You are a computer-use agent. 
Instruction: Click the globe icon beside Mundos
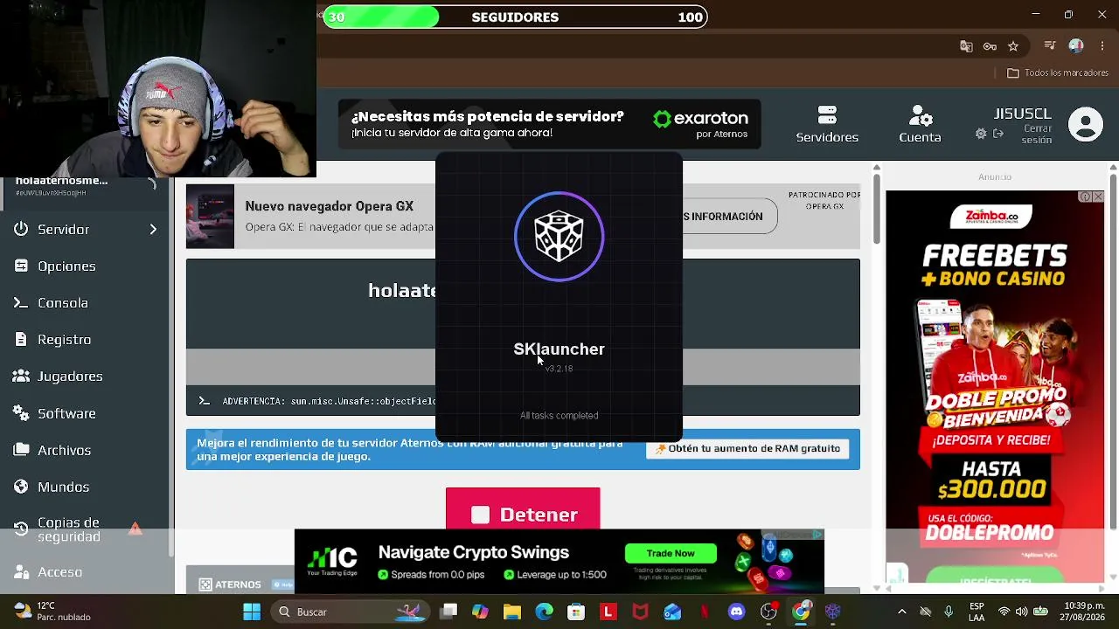(21, 487)
